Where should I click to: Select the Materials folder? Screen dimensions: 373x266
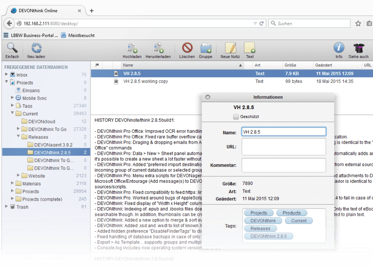click(x=31, y=184)
